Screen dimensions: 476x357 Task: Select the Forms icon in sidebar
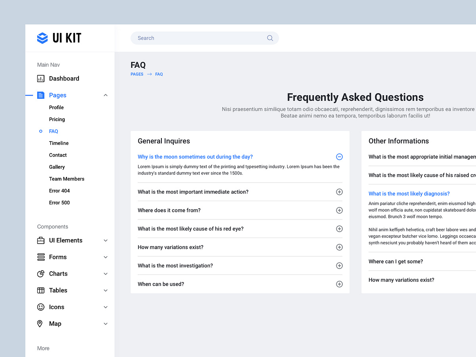pos(40,257)
